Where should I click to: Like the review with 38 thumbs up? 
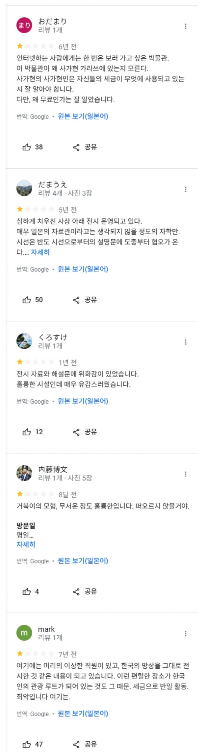(27, 147)
